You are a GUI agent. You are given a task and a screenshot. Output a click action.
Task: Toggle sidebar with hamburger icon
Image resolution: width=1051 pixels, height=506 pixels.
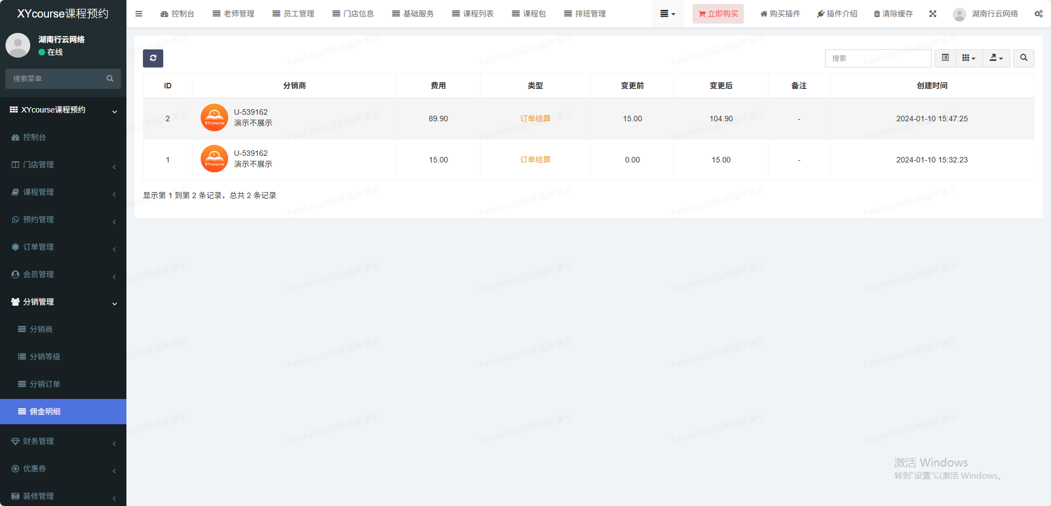point(139,14)
